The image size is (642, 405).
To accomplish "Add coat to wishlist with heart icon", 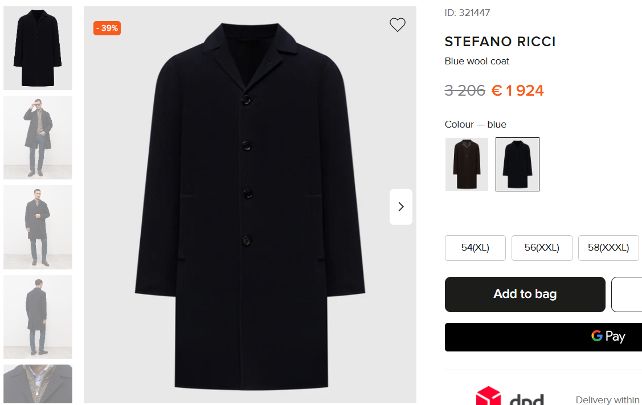I will 397,24.
